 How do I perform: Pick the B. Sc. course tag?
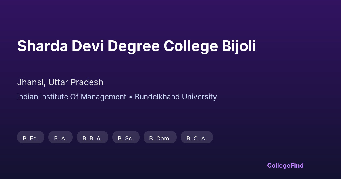[126, 138]
